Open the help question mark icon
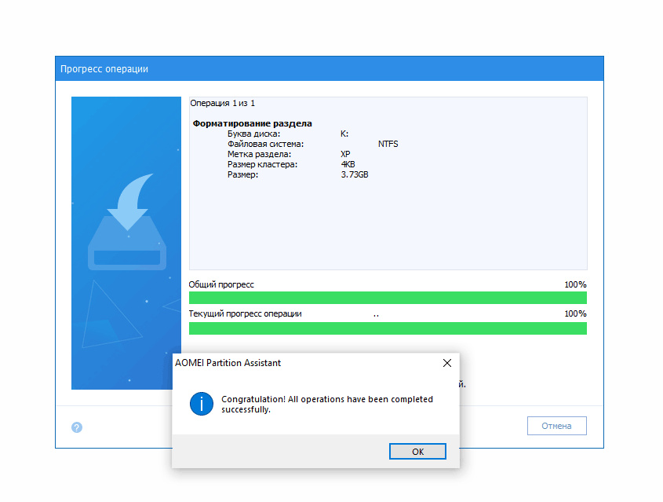 (77, 427)
